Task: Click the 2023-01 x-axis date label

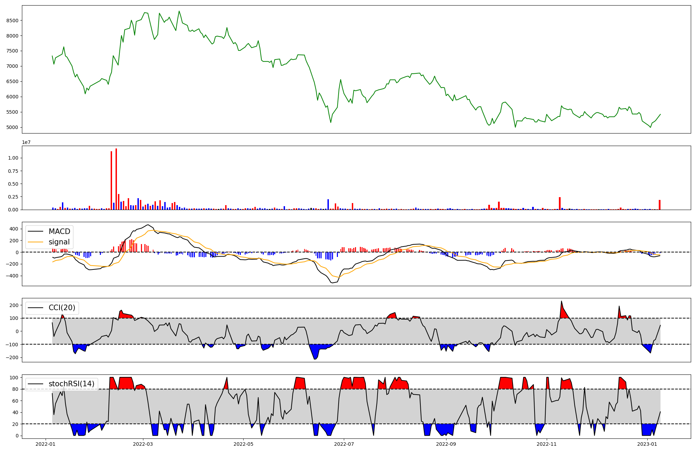Action: [x=647, y=444]
